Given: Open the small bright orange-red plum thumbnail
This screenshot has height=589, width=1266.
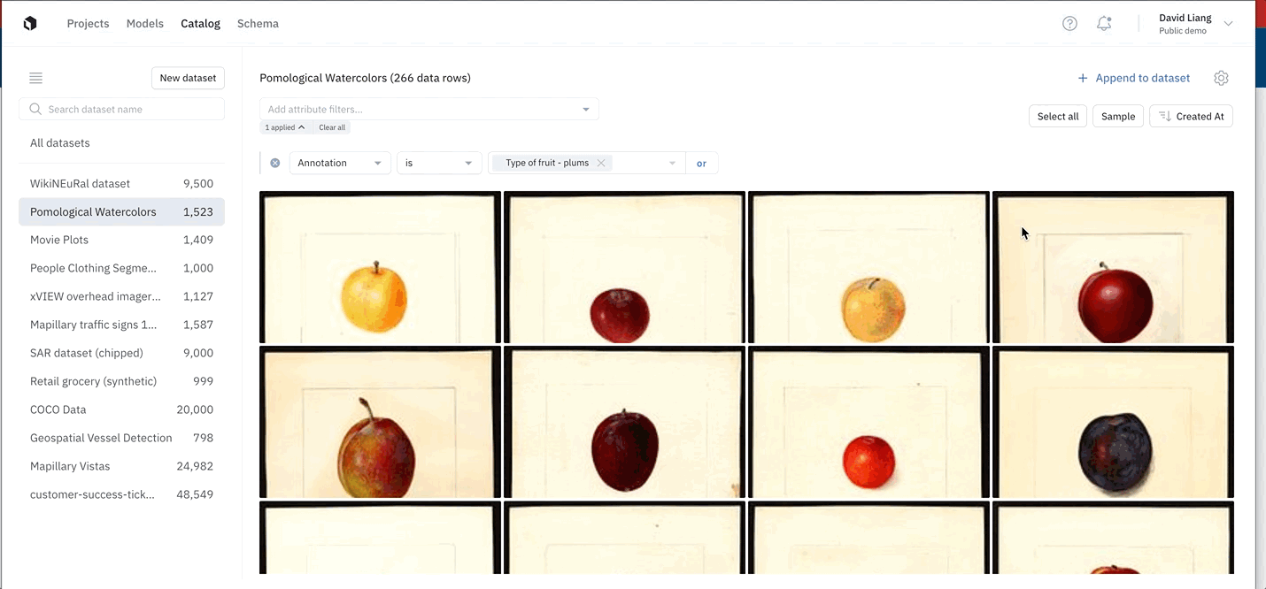Looking at the screenshot, I should click(868, 422).
